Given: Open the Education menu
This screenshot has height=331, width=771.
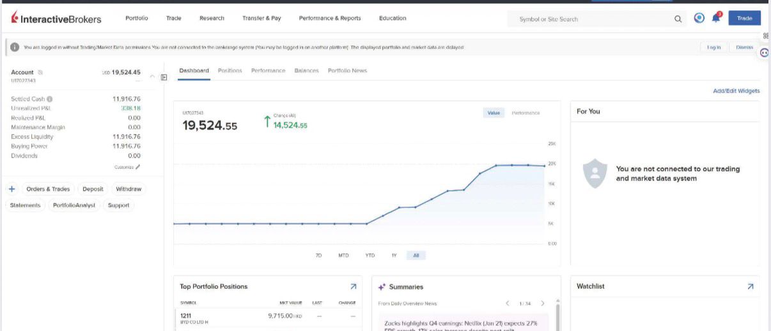Looking at the screenshot, I should pos(393,18).
